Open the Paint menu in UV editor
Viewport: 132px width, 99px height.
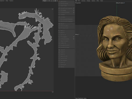[x=7, y=1]
